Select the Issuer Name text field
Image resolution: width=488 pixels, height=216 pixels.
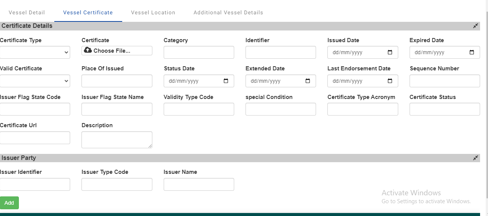coord(199,184)
